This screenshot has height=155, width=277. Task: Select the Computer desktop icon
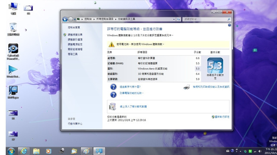[x=13, y=9]
